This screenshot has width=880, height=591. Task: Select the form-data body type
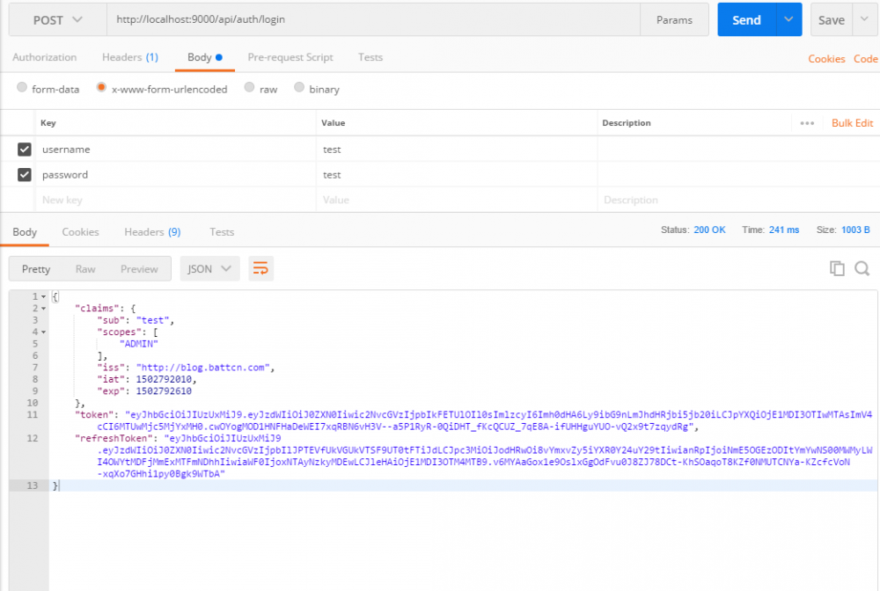24,88
